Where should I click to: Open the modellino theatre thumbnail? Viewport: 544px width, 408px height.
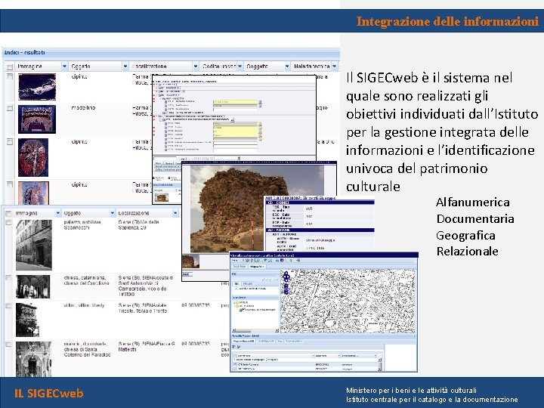[37, 119]
